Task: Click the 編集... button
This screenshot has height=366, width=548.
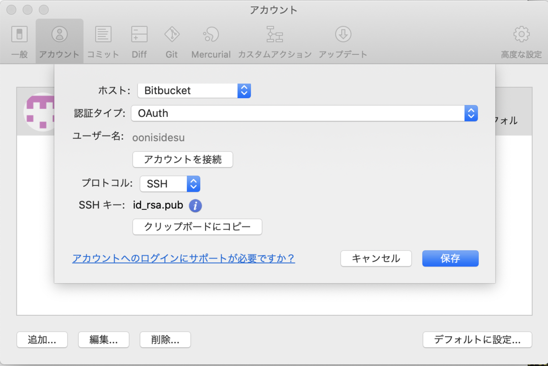Action: point(104,339)
